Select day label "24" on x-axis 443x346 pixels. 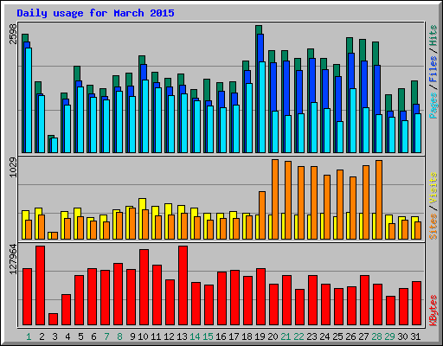[324, 336]
